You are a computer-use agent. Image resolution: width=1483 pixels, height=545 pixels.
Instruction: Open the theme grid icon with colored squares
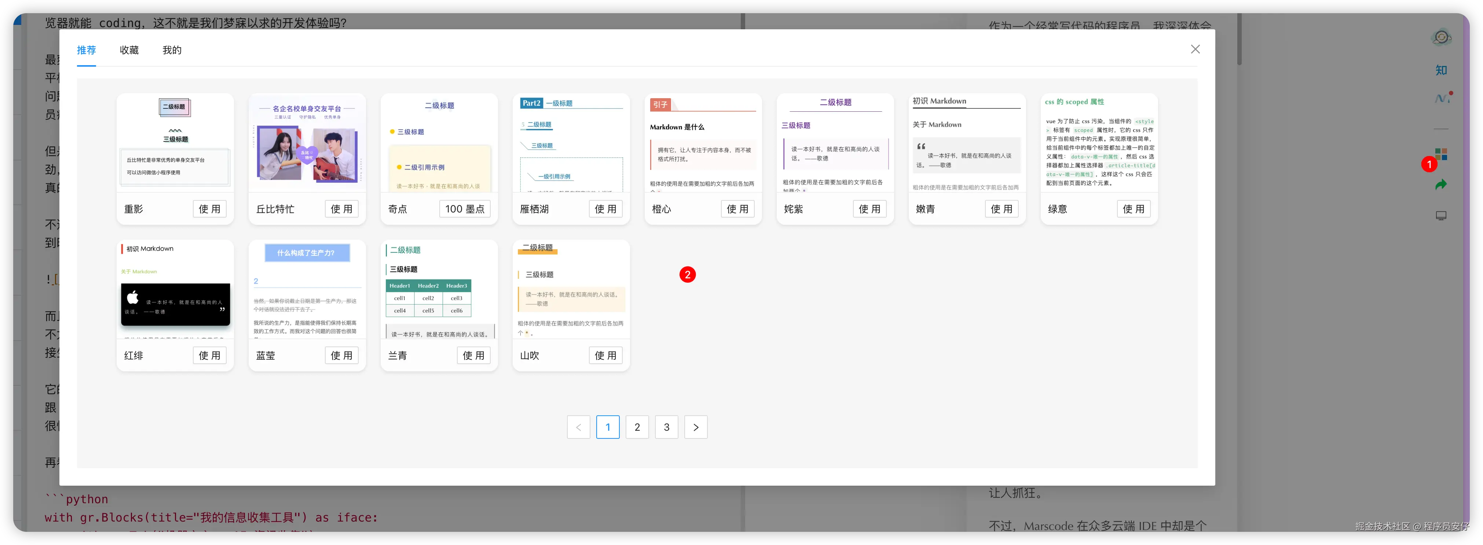click(x=1441, y=153)
